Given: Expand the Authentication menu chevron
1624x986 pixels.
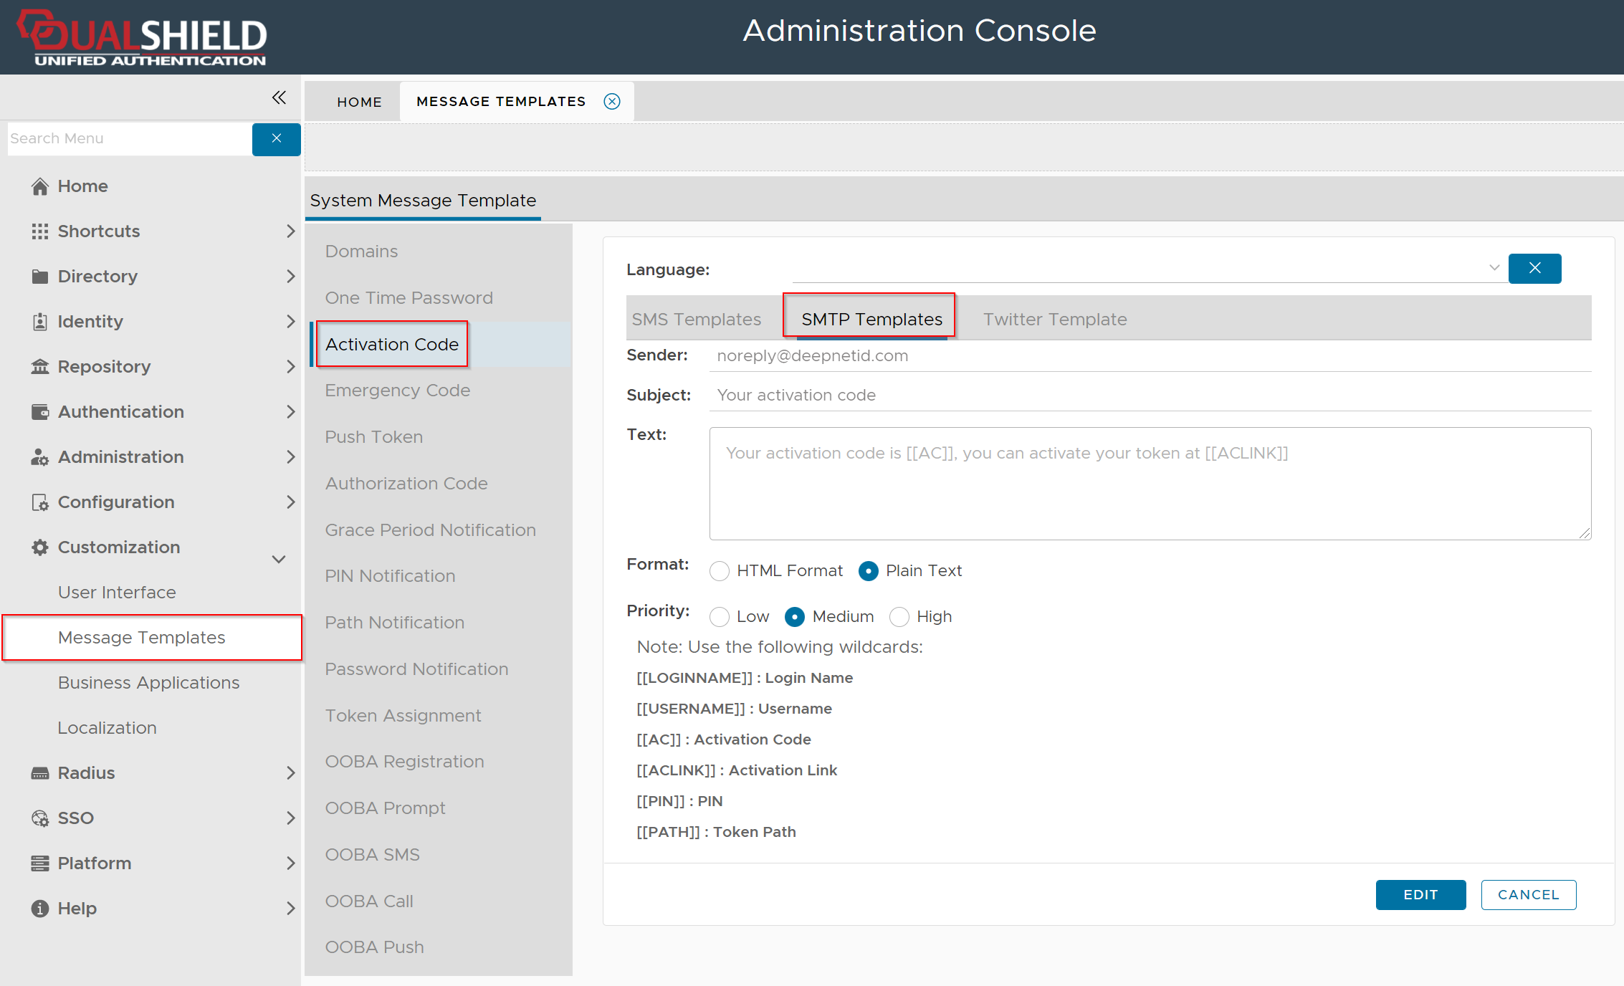Looking at the screenshot, I should click(290, 412).
